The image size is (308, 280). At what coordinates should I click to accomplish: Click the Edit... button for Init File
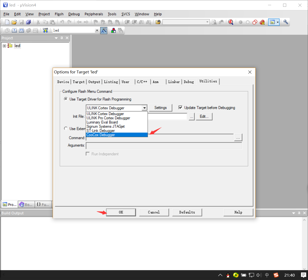point(204,117)
